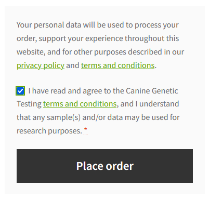
Task: Uncheck the Canine Genetic Testing agreement checkbox
Action: pos(20,91)
